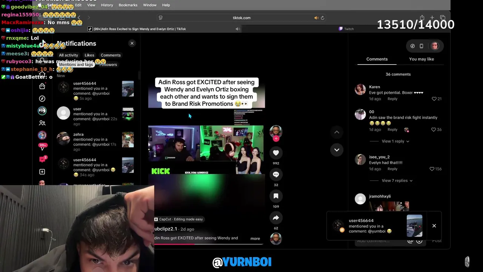Mute the TikTok tab's speaker icon
The image size is (483, 272).
click(x=238, y=29)
